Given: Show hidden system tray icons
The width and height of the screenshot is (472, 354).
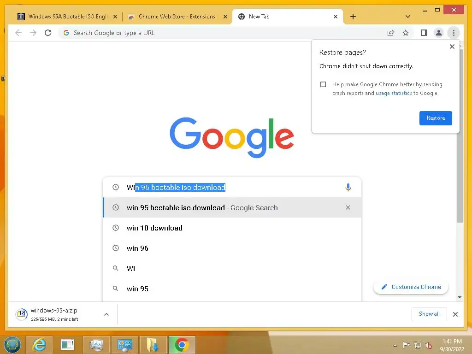Looking at the screenshot, I should [395, 345].
